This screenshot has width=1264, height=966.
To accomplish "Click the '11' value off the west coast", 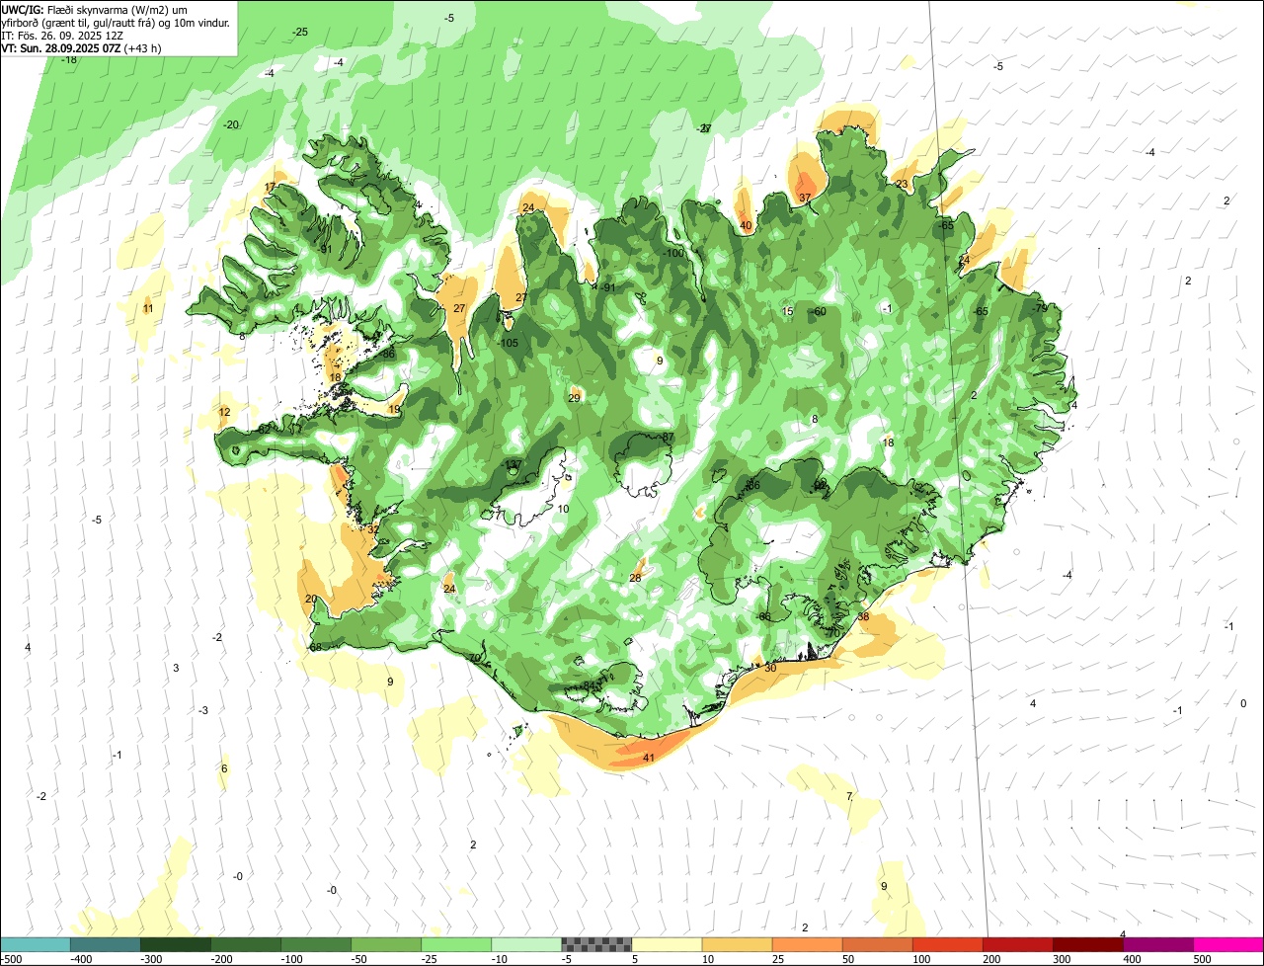I will point(148,308).
